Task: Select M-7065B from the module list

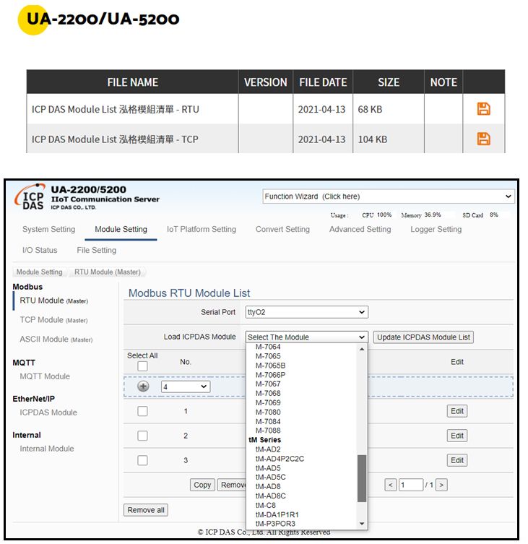Action: point(270,366)
